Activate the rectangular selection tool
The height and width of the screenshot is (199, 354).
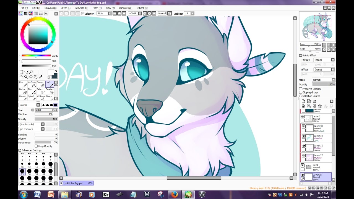click(21, 72)
